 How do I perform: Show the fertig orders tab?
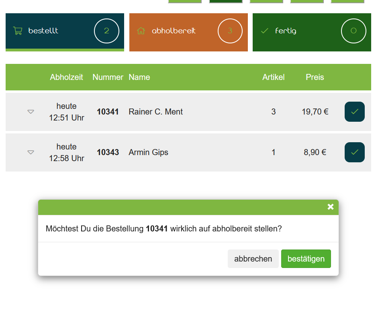[286, 31]
